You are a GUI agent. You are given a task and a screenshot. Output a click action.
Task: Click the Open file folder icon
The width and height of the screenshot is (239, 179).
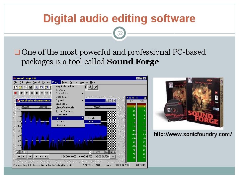pyautogui.click(x=21, y=87)
